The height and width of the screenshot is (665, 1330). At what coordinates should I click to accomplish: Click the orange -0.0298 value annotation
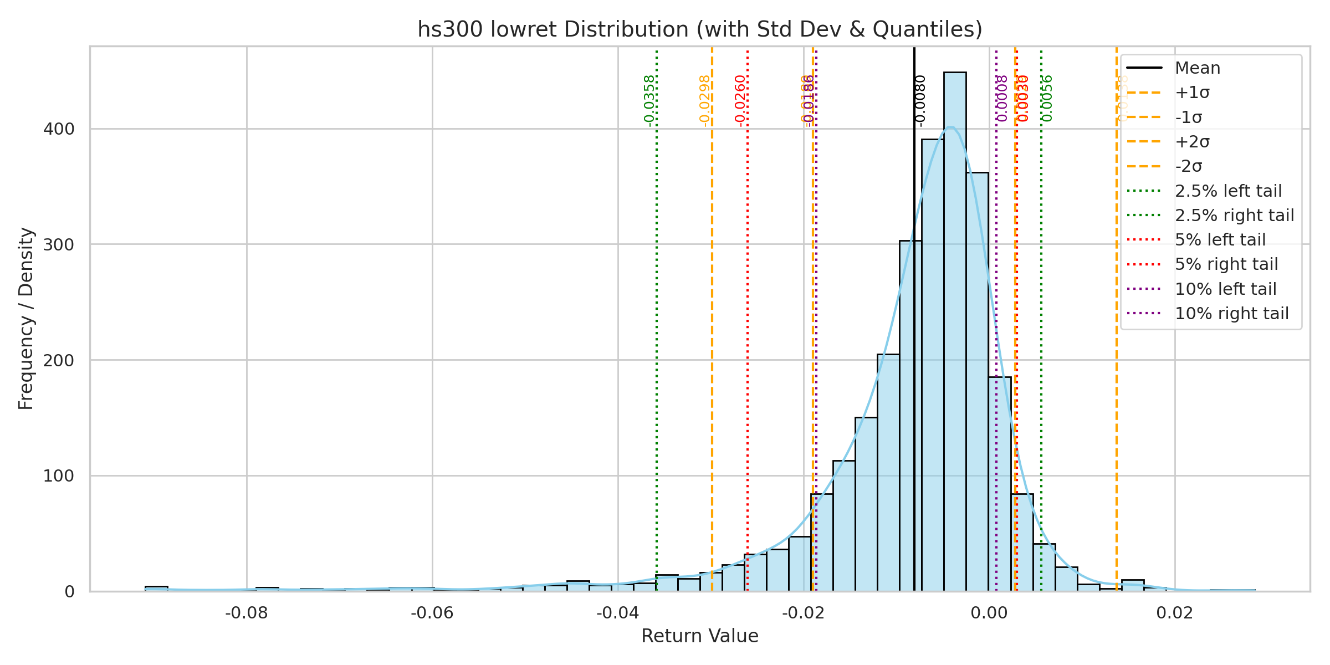click(x=704, y=101)
